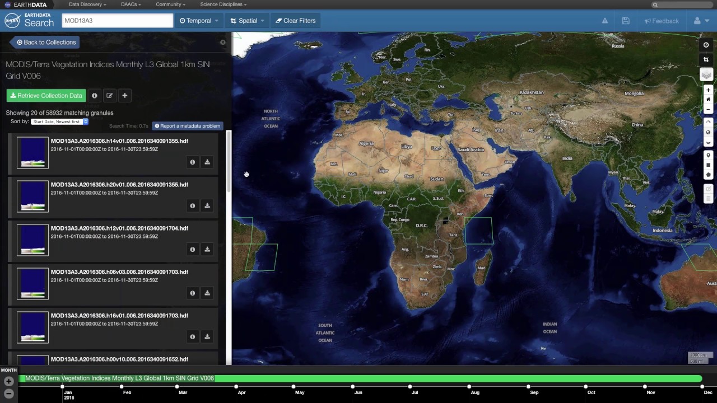This screenshot has width=717, height=403.
Task: Download the h14v01 granule file
Action: [207, 162]
